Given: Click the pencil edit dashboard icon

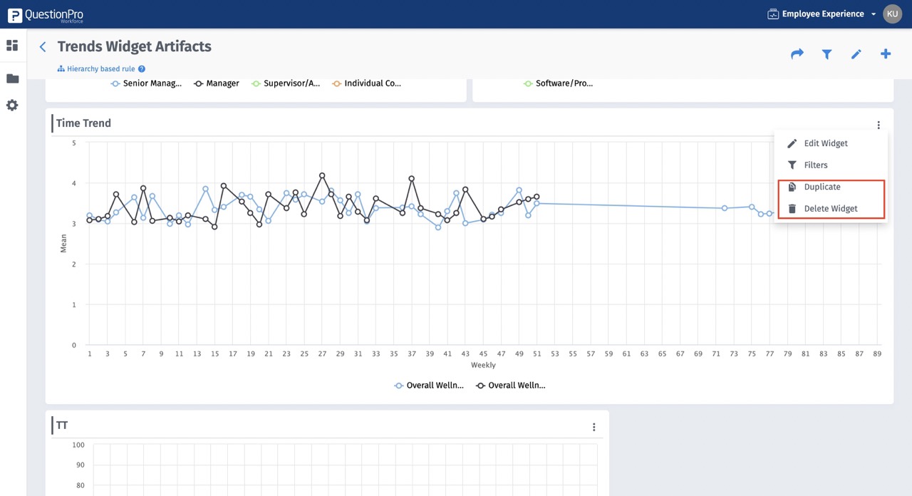Looking at the screenshot, I should (856, 54).
